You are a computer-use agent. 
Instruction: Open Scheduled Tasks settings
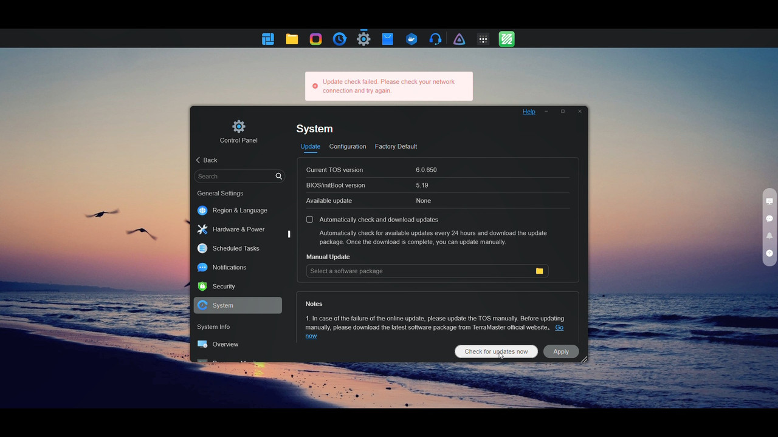(238, 248)
